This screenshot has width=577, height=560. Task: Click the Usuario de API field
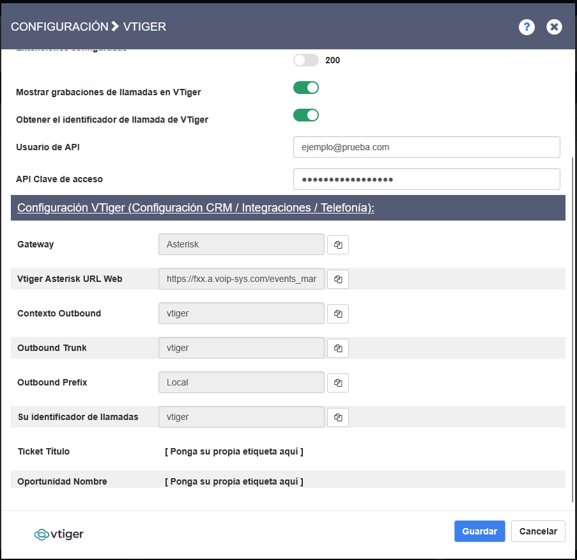pyautogui.click(x=426, y=147)
